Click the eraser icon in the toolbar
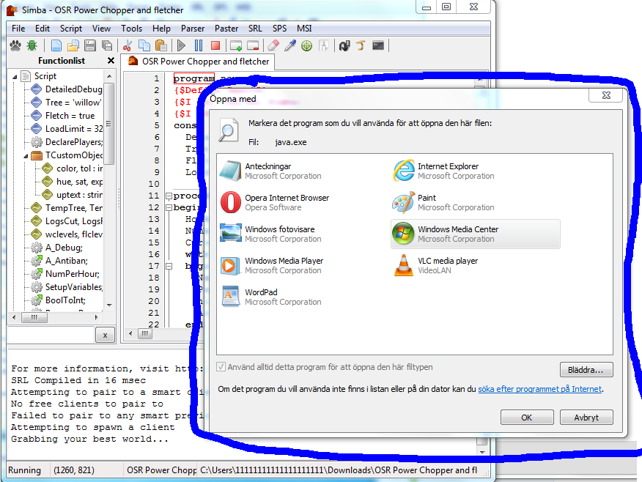642x482 pixels. pyautogui.click(x=273, y=45)
